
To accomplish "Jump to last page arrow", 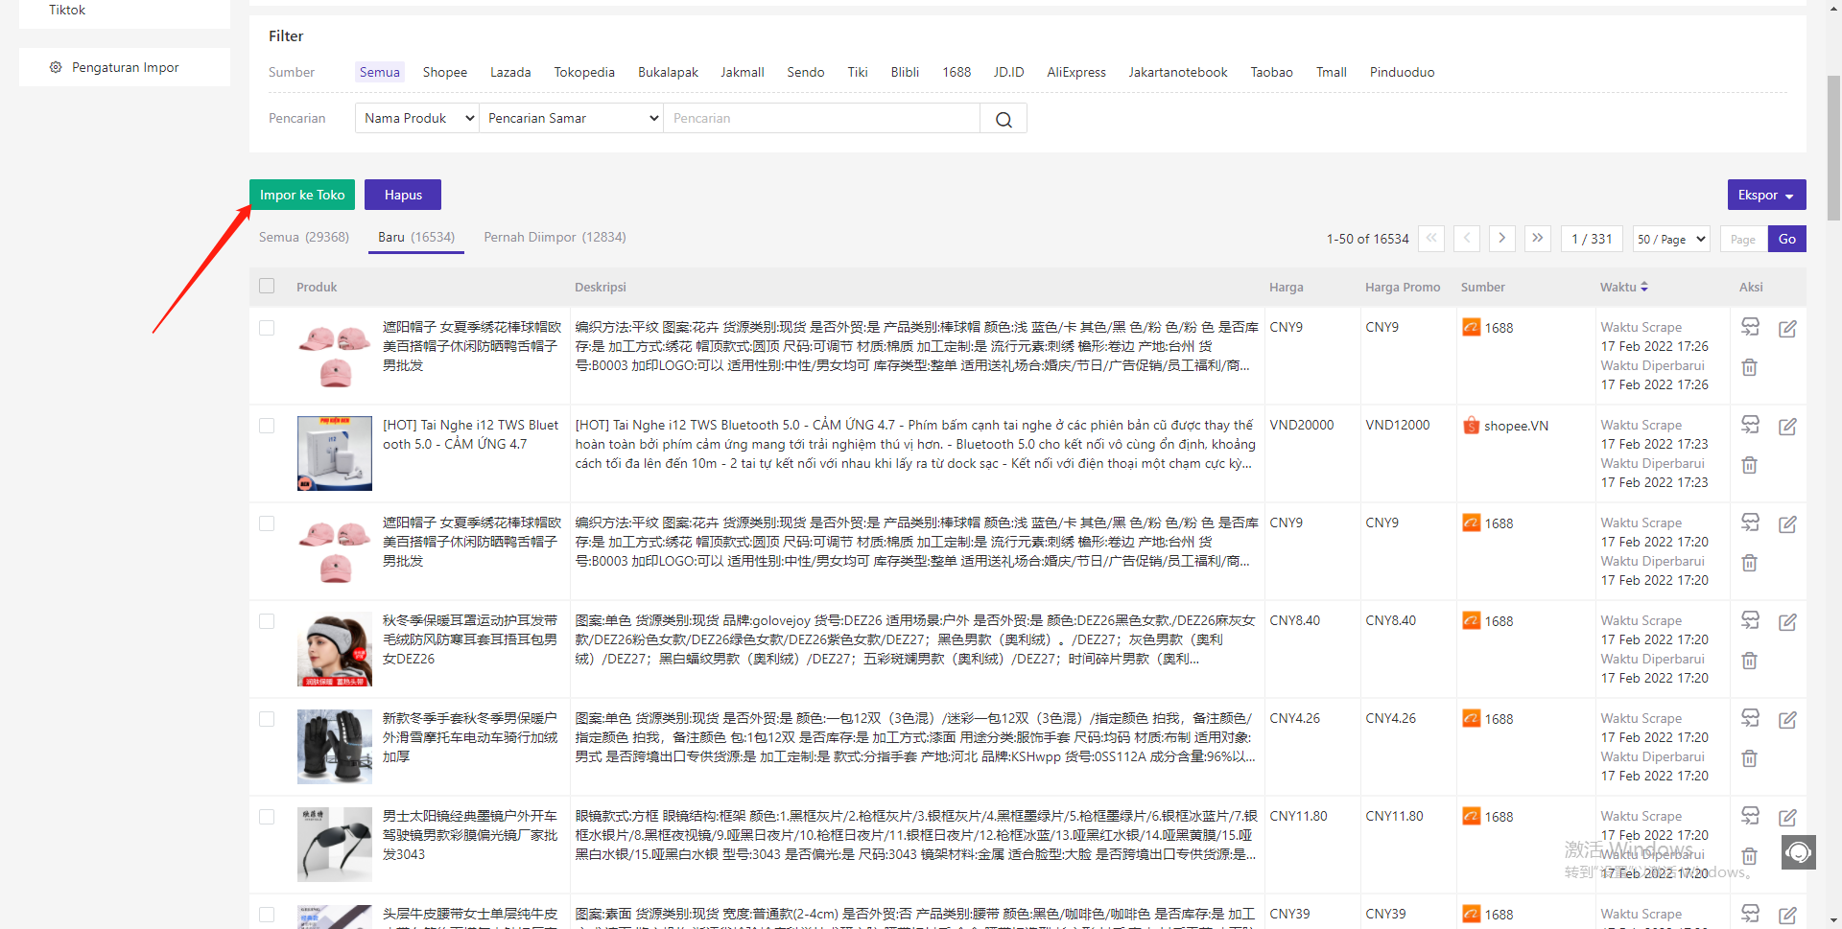I will coord(1537,239).
